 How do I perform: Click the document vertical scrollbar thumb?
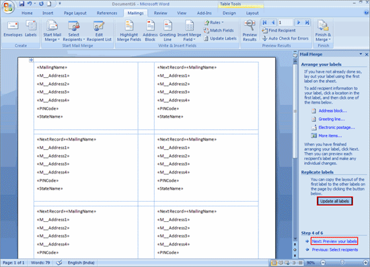pos(295,111)
